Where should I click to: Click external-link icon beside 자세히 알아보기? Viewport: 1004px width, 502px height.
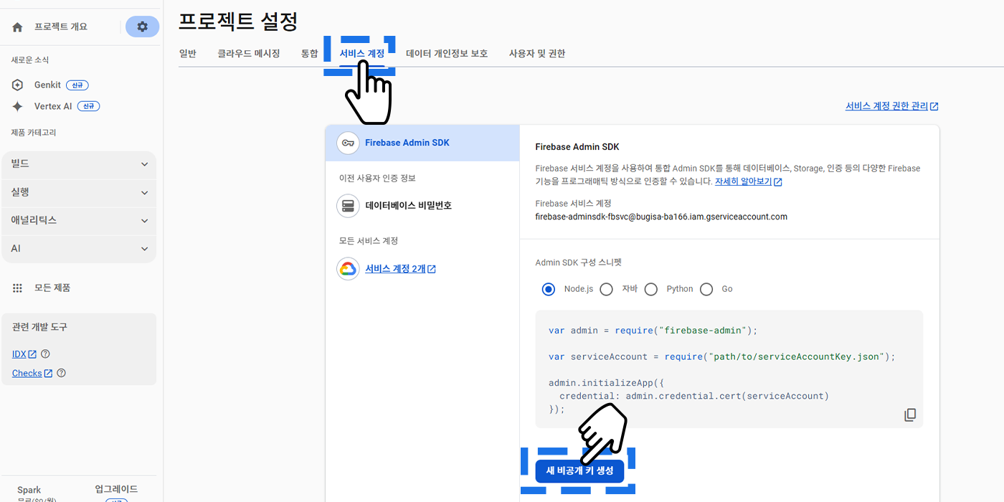(778, 182)
